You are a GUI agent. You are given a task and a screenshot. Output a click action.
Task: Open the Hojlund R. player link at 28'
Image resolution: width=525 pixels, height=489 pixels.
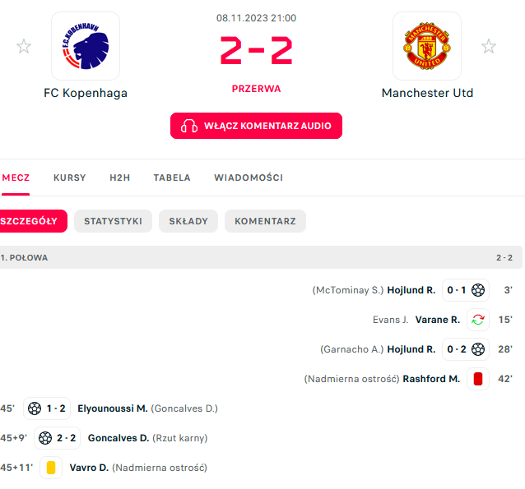[x=411, y=349]
